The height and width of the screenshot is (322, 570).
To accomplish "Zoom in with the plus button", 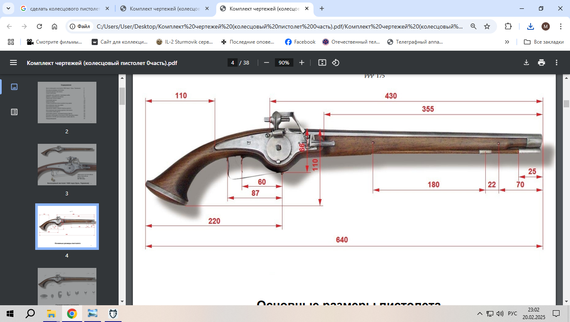I will [x=302, y=62].
